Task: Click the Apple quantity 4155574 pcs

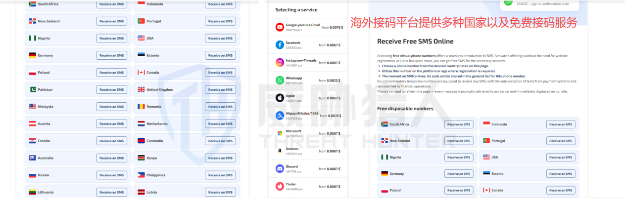Action: 294,101
